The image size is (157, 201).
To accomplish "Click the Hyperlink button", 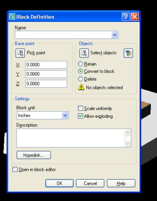I will (34, 155).
